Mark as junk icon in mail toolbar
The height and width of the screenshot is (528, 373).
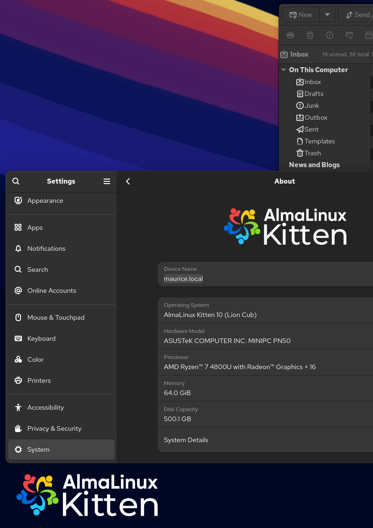coord(330,35)
